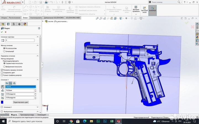Expand the пистик assembly tree node

pyautogui.click(x=43, y=21)
